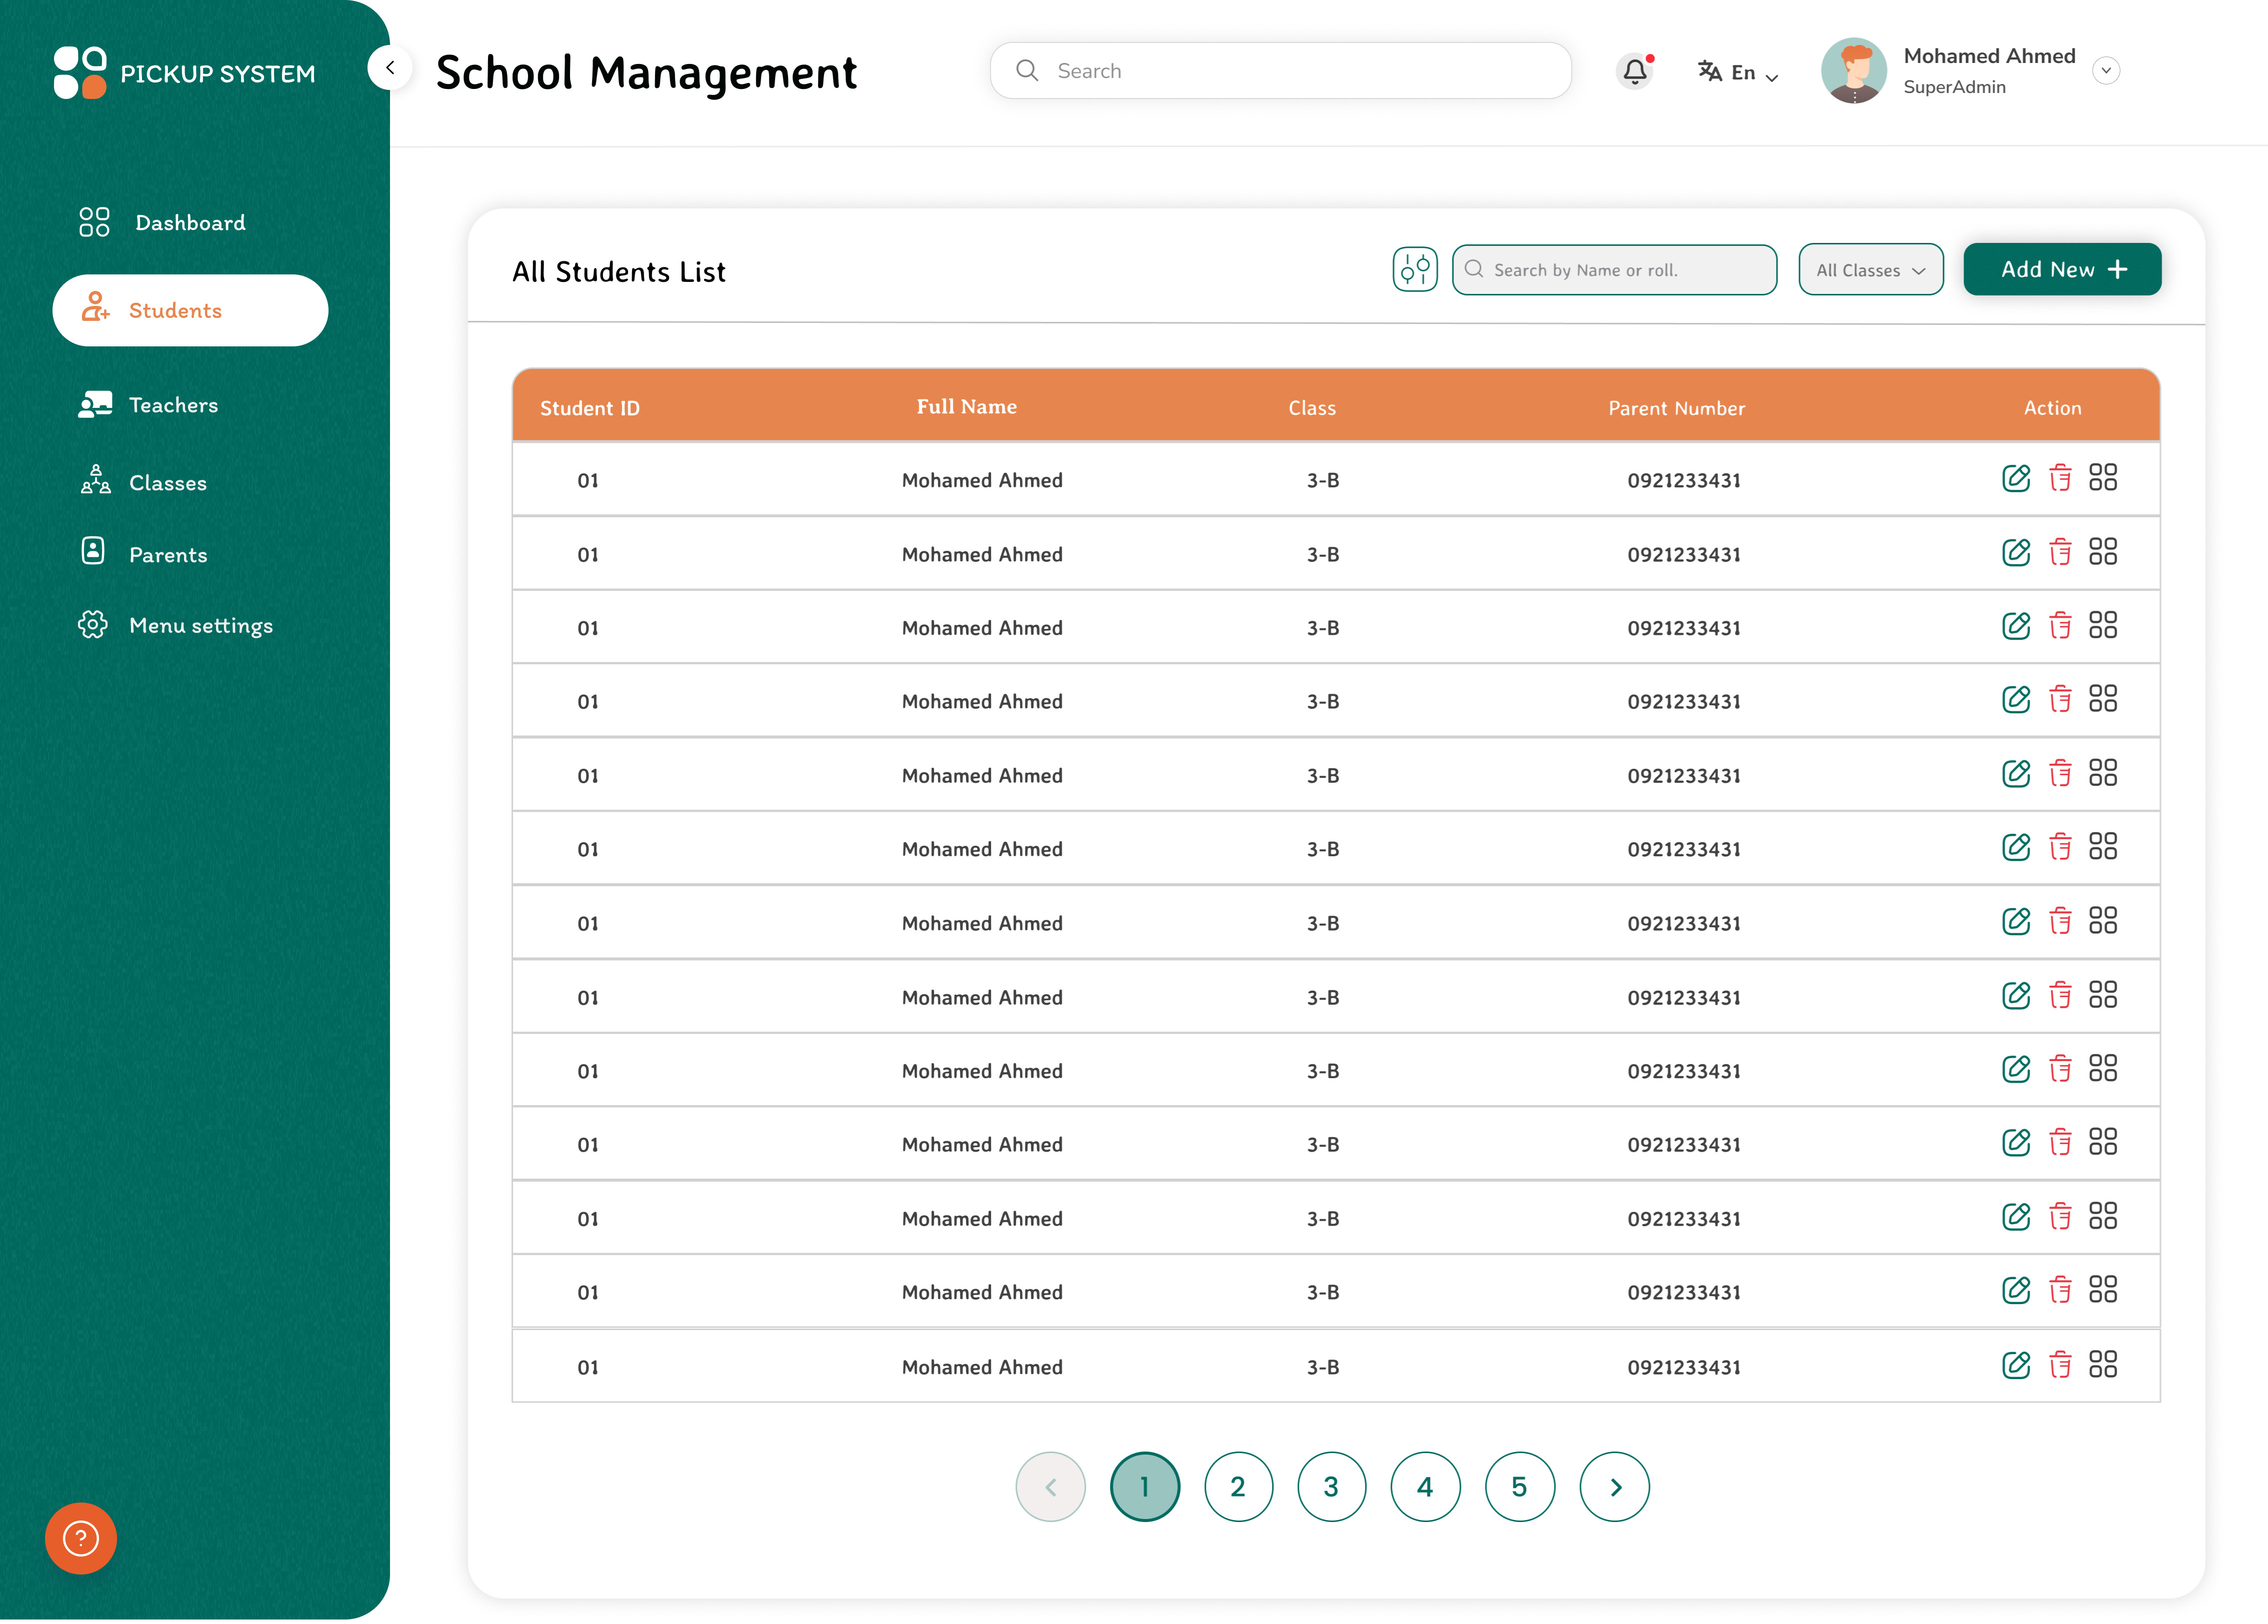This screenshot has width=2268, height=1624.
Task: Open the notifications bell
Action: pyautogui.click(x=1634, y=71)
